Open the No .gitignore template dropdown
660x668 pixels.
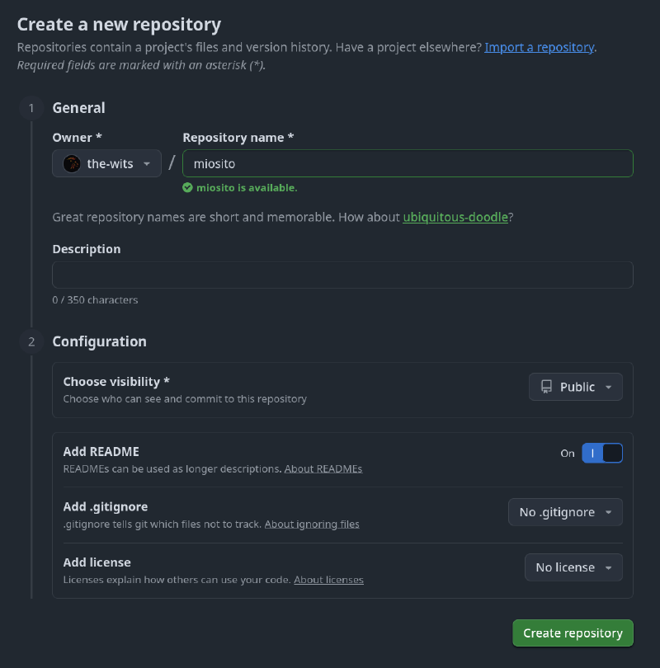565,512
